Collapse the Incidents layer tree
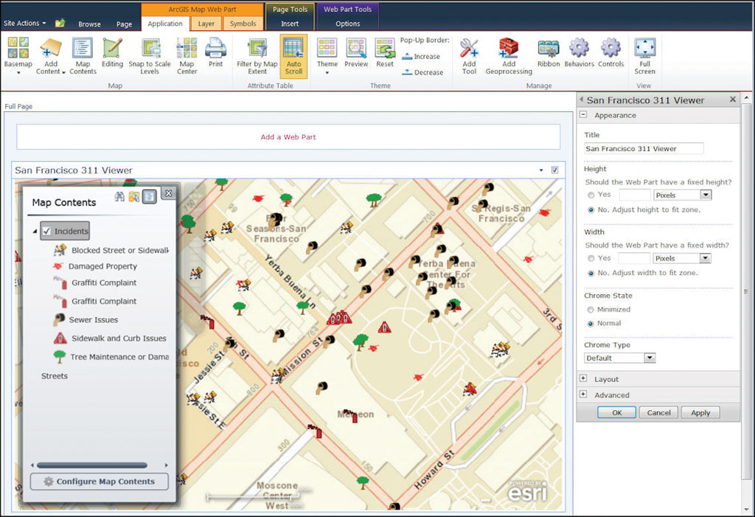 click(35, 232)
